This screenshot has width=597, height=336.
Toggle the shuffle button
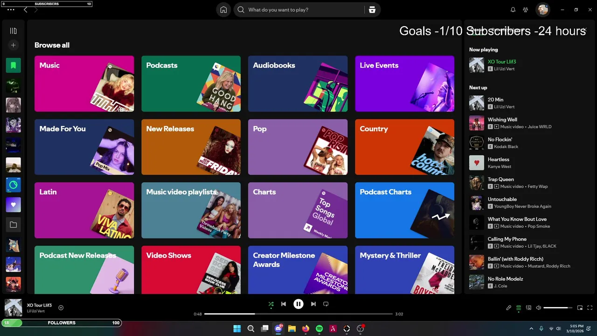pyautogui.click(x=271, y=304)
